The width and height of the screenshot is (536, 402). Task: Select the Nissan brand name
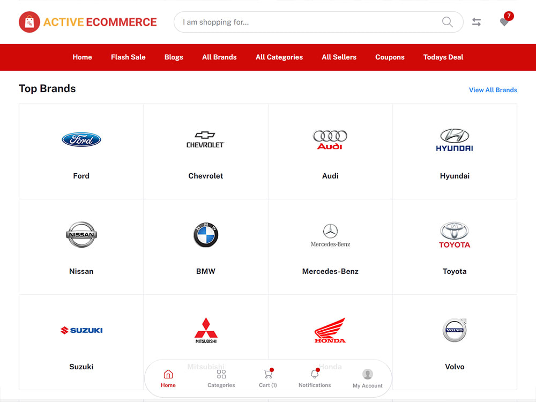coord(81,271)
